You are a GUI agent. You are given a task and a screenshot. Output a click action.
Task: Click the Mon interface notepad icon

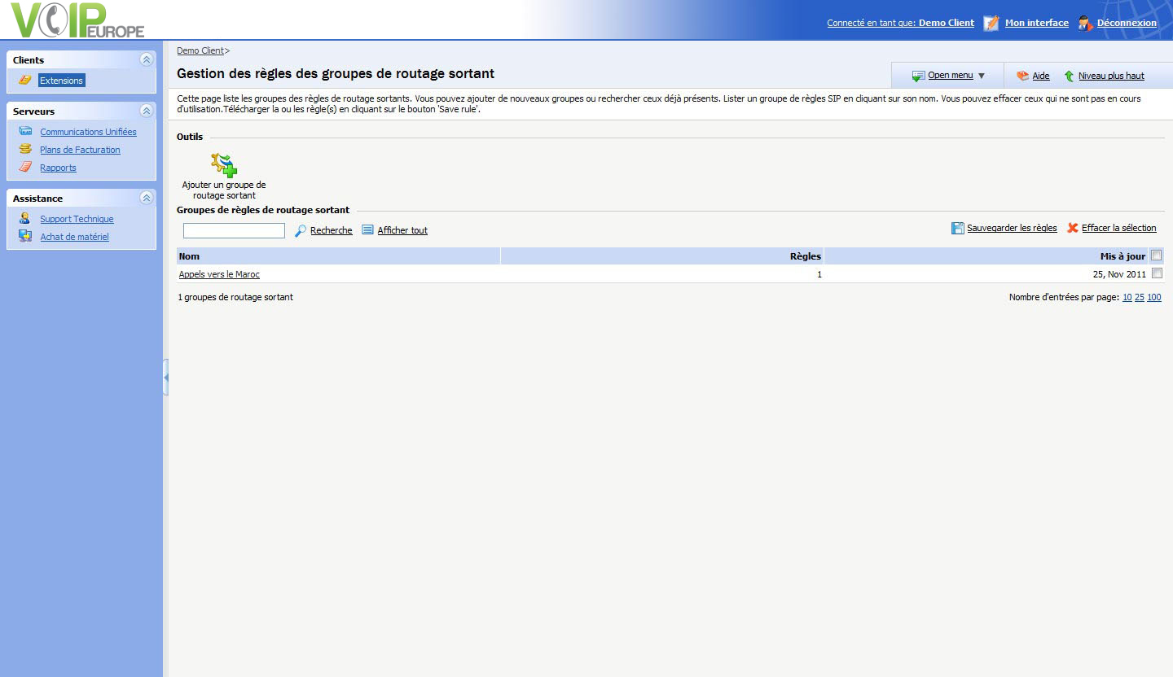click(x=991, y=23)
